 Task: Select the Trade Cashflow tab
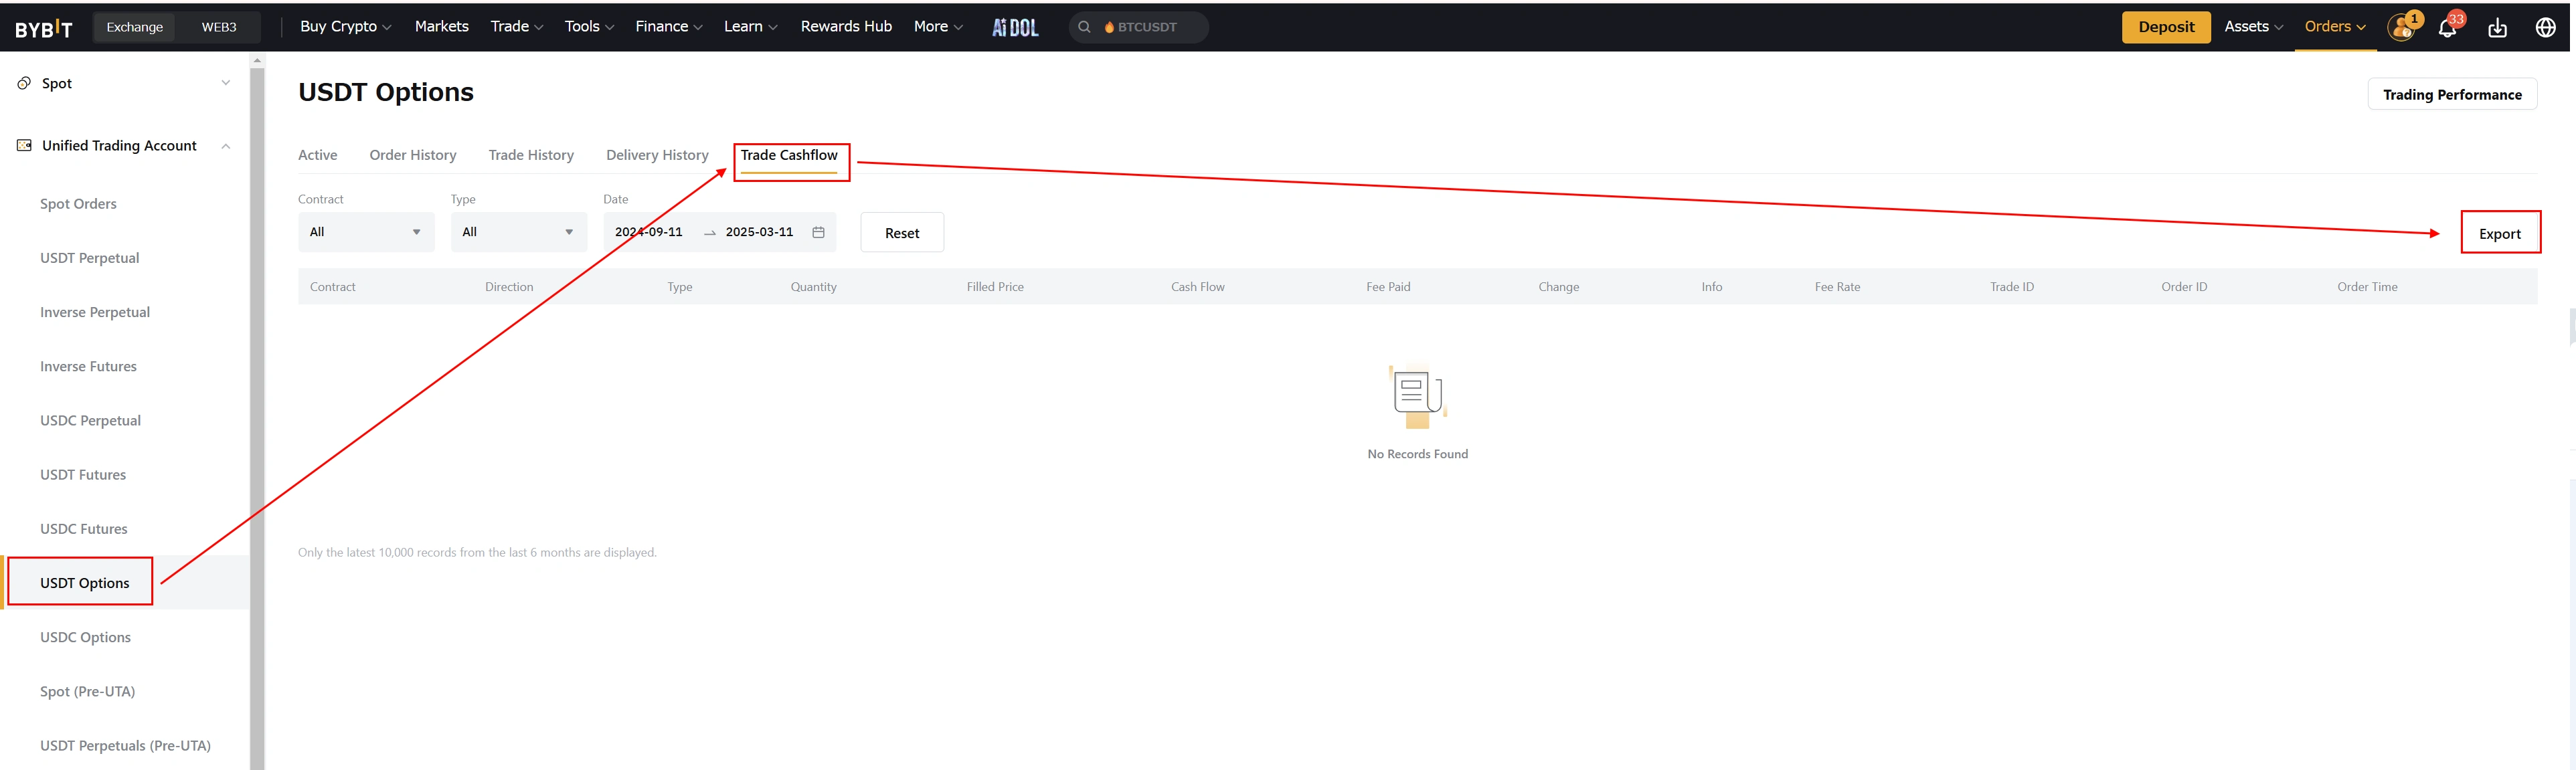tap(789, 155)
